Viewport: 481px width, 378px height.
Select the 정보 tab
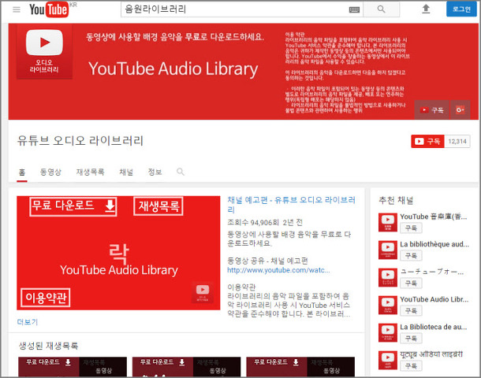155,172
